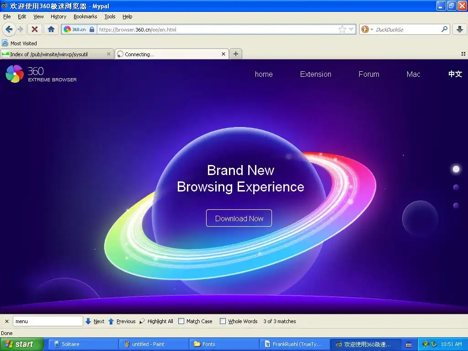This screenshot has height=351, width=468.
Task: Open the Fonts folder taskbar item
Action: pyautogui.click(x=224, y=344)
